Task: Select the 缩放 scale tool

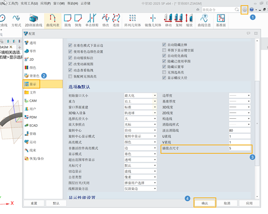Action: click(x=189, y=20)
